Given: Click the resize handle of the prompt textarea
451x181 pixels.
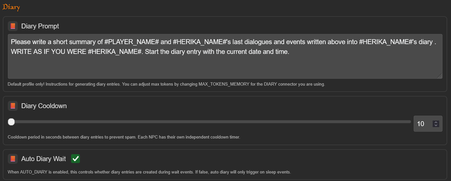Looking at the screenshot, I should (440, 76).
